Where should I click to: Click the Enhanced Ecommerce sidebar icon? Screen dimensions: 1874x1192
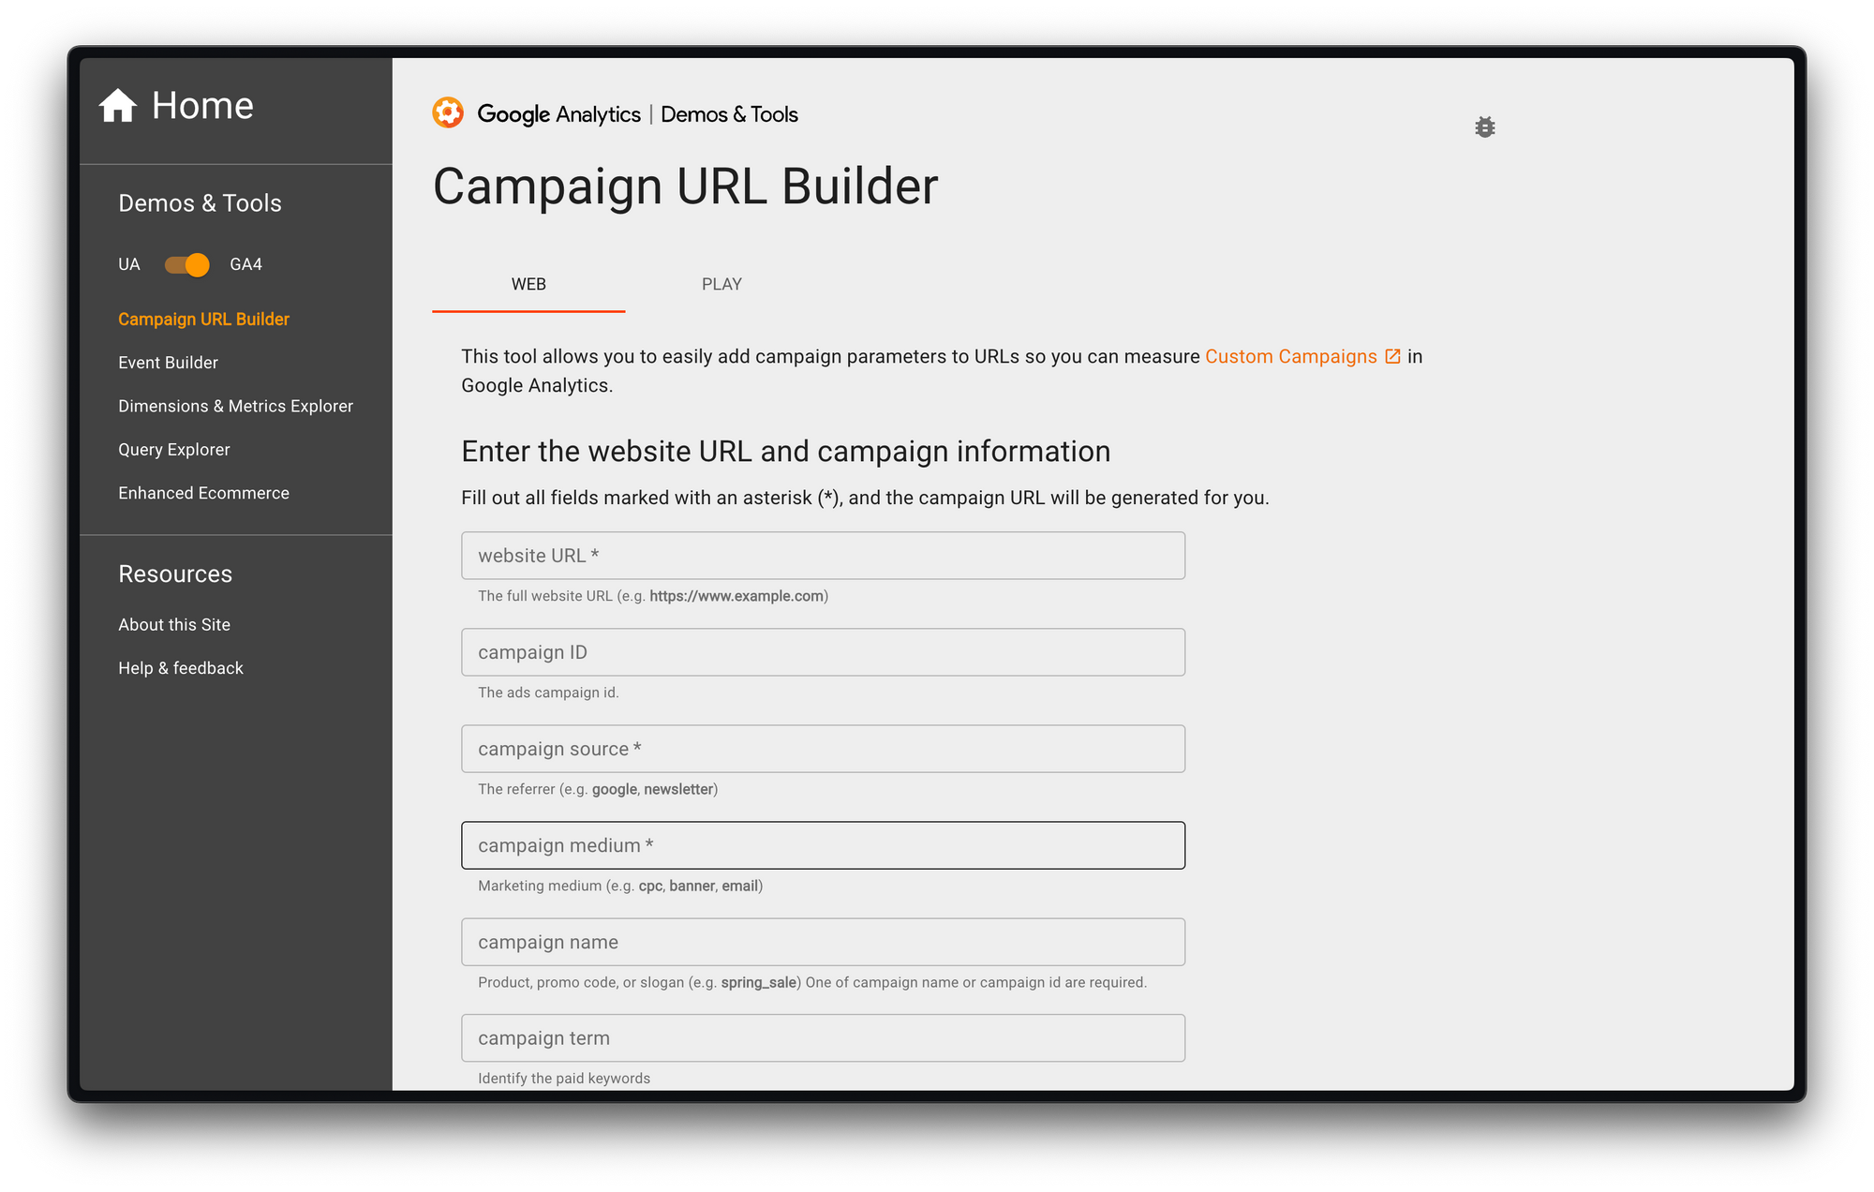pos(202,492)
